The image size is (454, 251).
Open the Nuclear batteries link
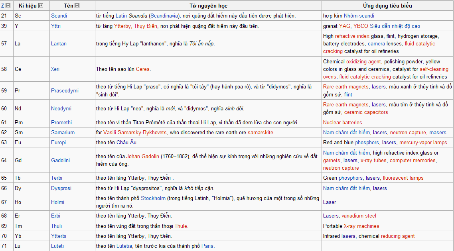tap(342, 123)
